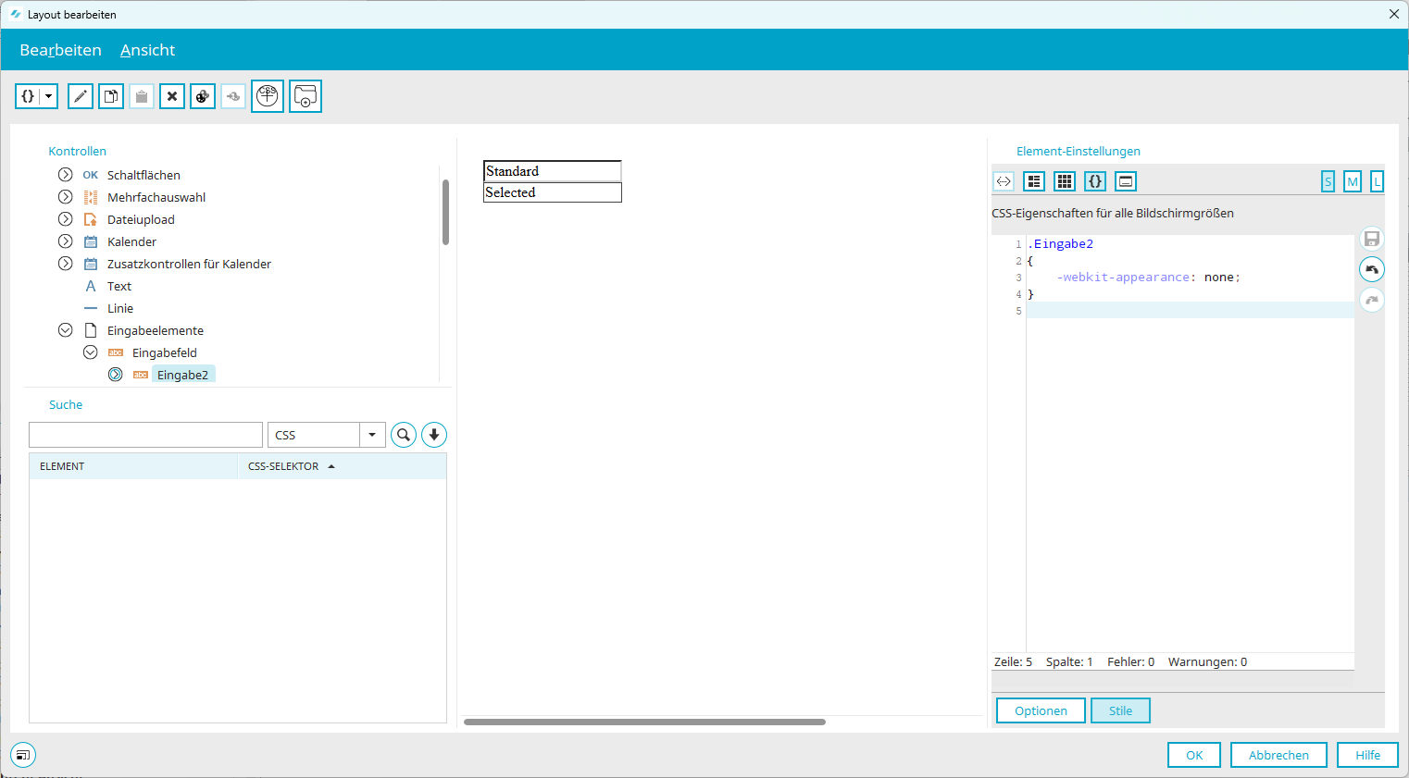Toggle the L screen size button
Screen dimensions: 1409x778
1378,182
